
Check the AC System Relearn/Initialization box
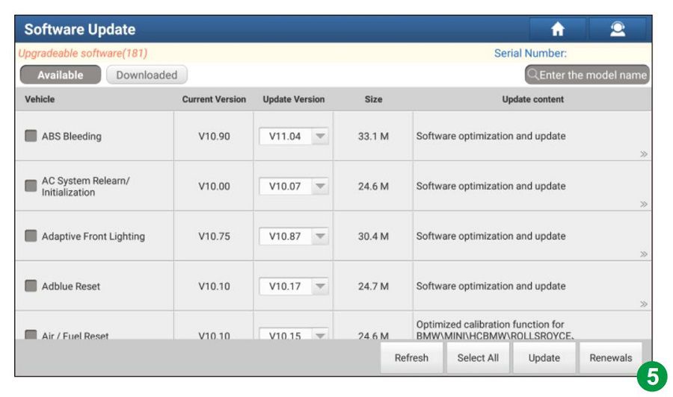[31, 187]
